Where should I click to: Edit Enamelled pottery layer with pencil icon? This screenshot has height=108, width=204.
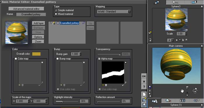pyautogui.click(x=84, y=23)
